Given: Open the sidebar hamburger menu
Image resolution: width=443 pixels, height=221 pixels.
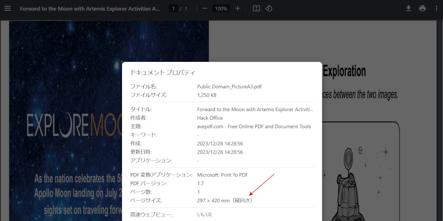Looking at the screenshot, I should coord(8,9).
